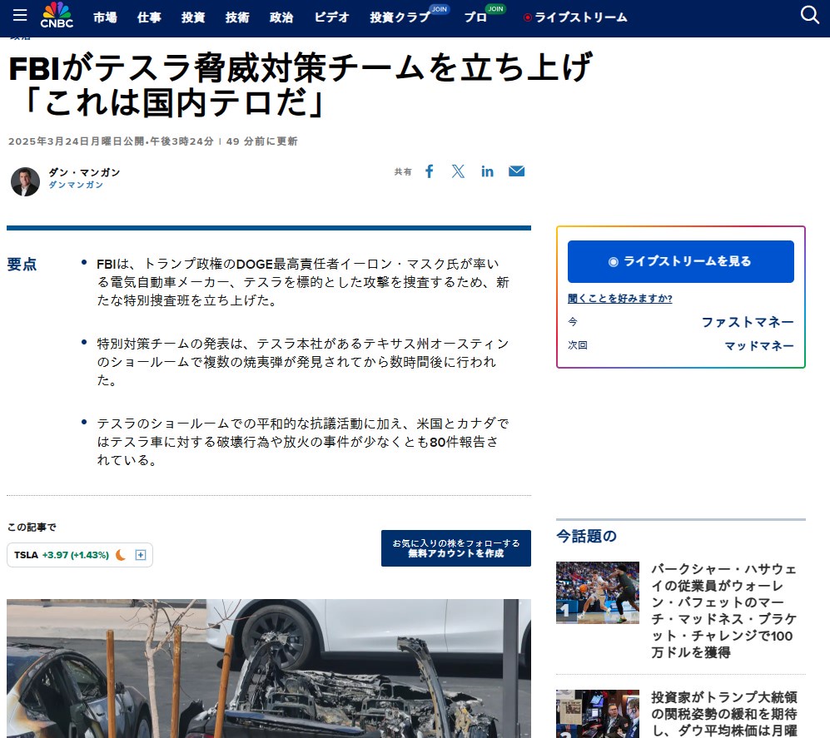Image resolution: width=830 pixels, height=738 pixels.
Task: Click the article headline FBIがテスラ脅威対策チーム
Action: [301, 85]
